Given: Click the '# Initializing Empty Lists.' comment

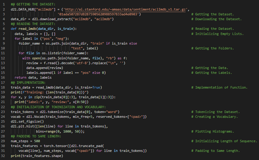Looking at the screenshot, I should pos(217,34).
